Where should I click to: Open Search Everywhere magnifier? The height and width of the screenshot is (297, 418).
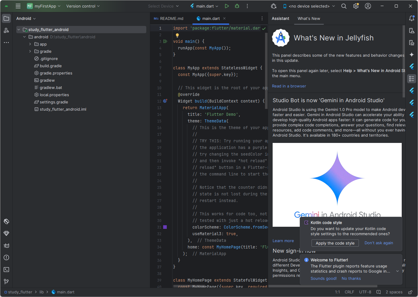click(344, 6)
